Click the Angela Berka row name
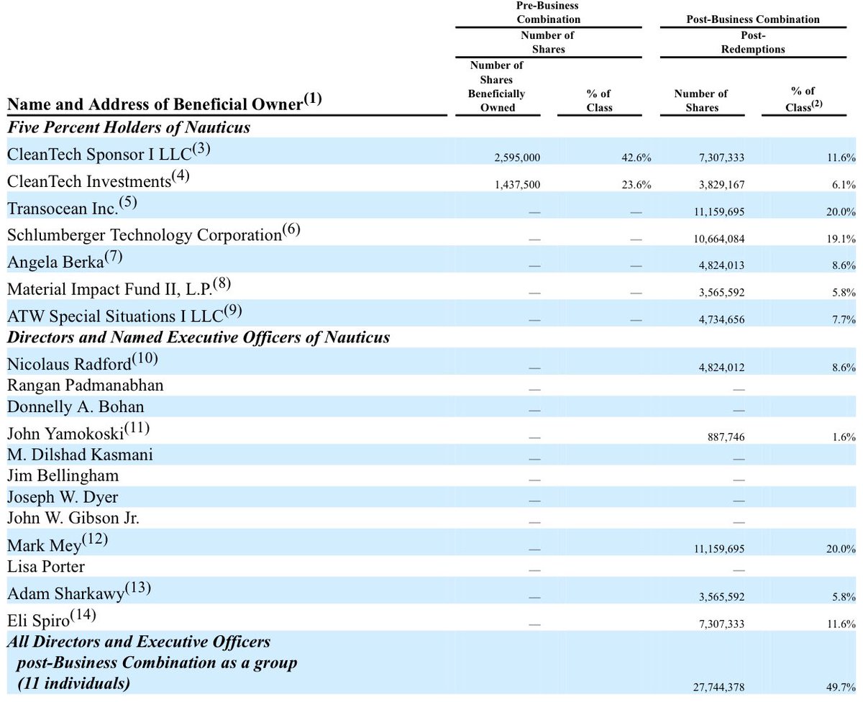 coord(66,261)
